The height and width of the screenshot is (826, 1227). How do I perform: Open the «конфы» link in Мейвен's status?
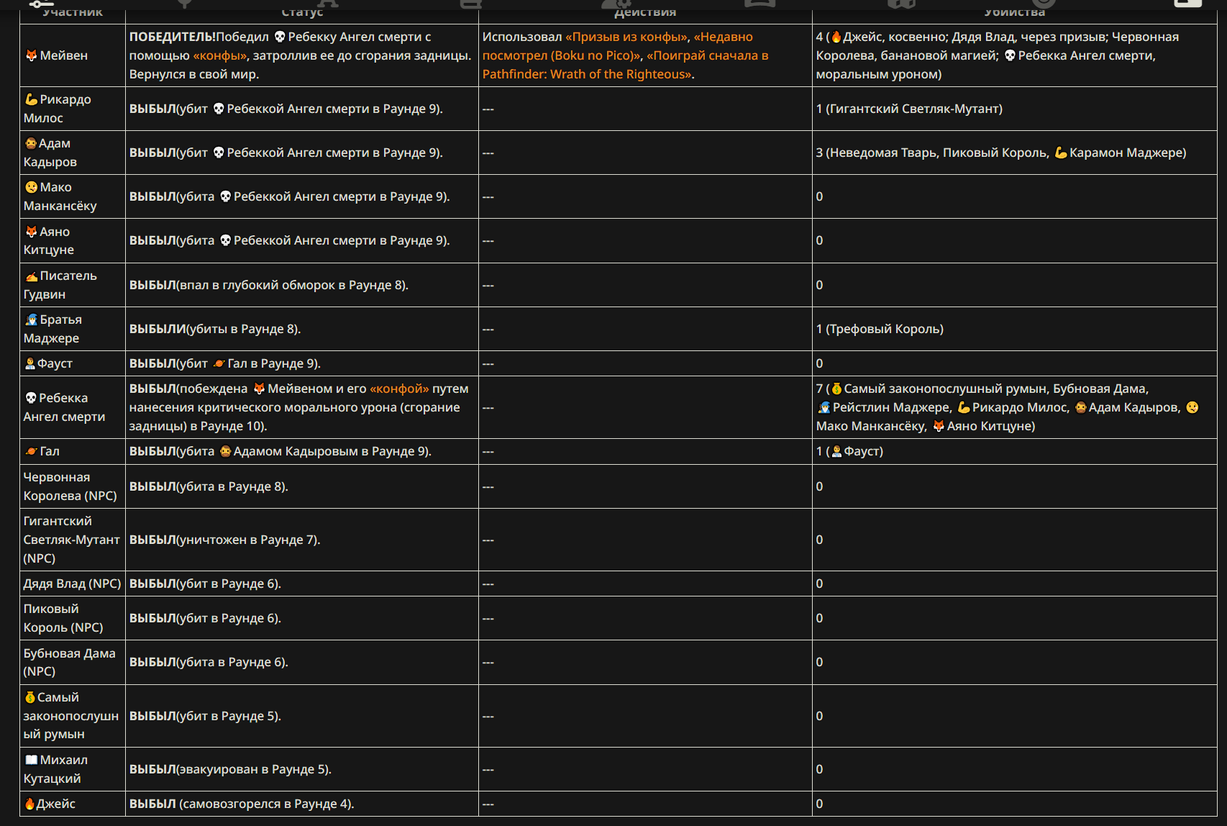[220, 55]
